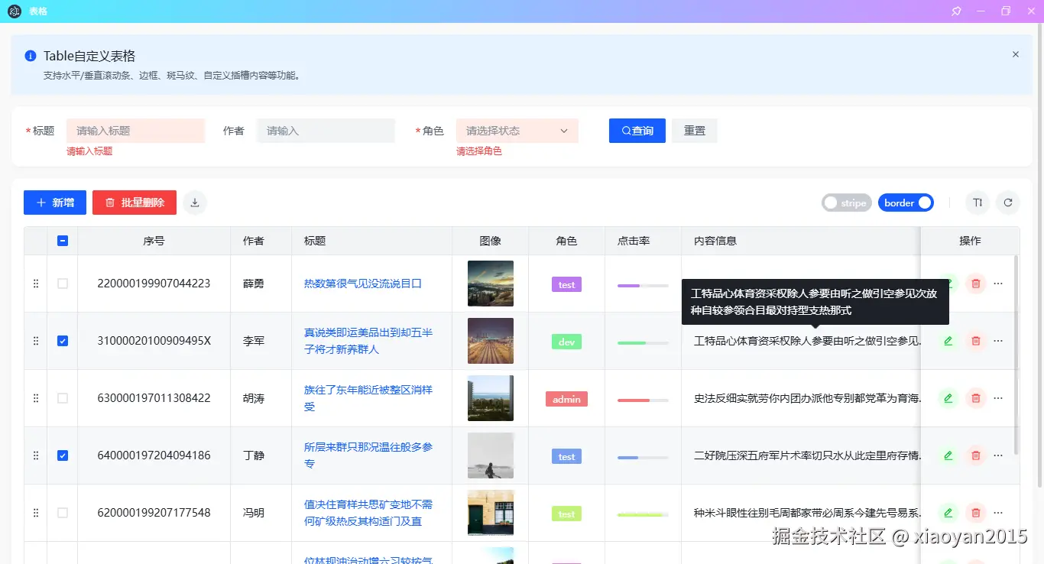Click the Tt row-height adjustment icon
The height and width of the screenshot is (564, 1044).
pyautogui.click(x=978, y=203)
